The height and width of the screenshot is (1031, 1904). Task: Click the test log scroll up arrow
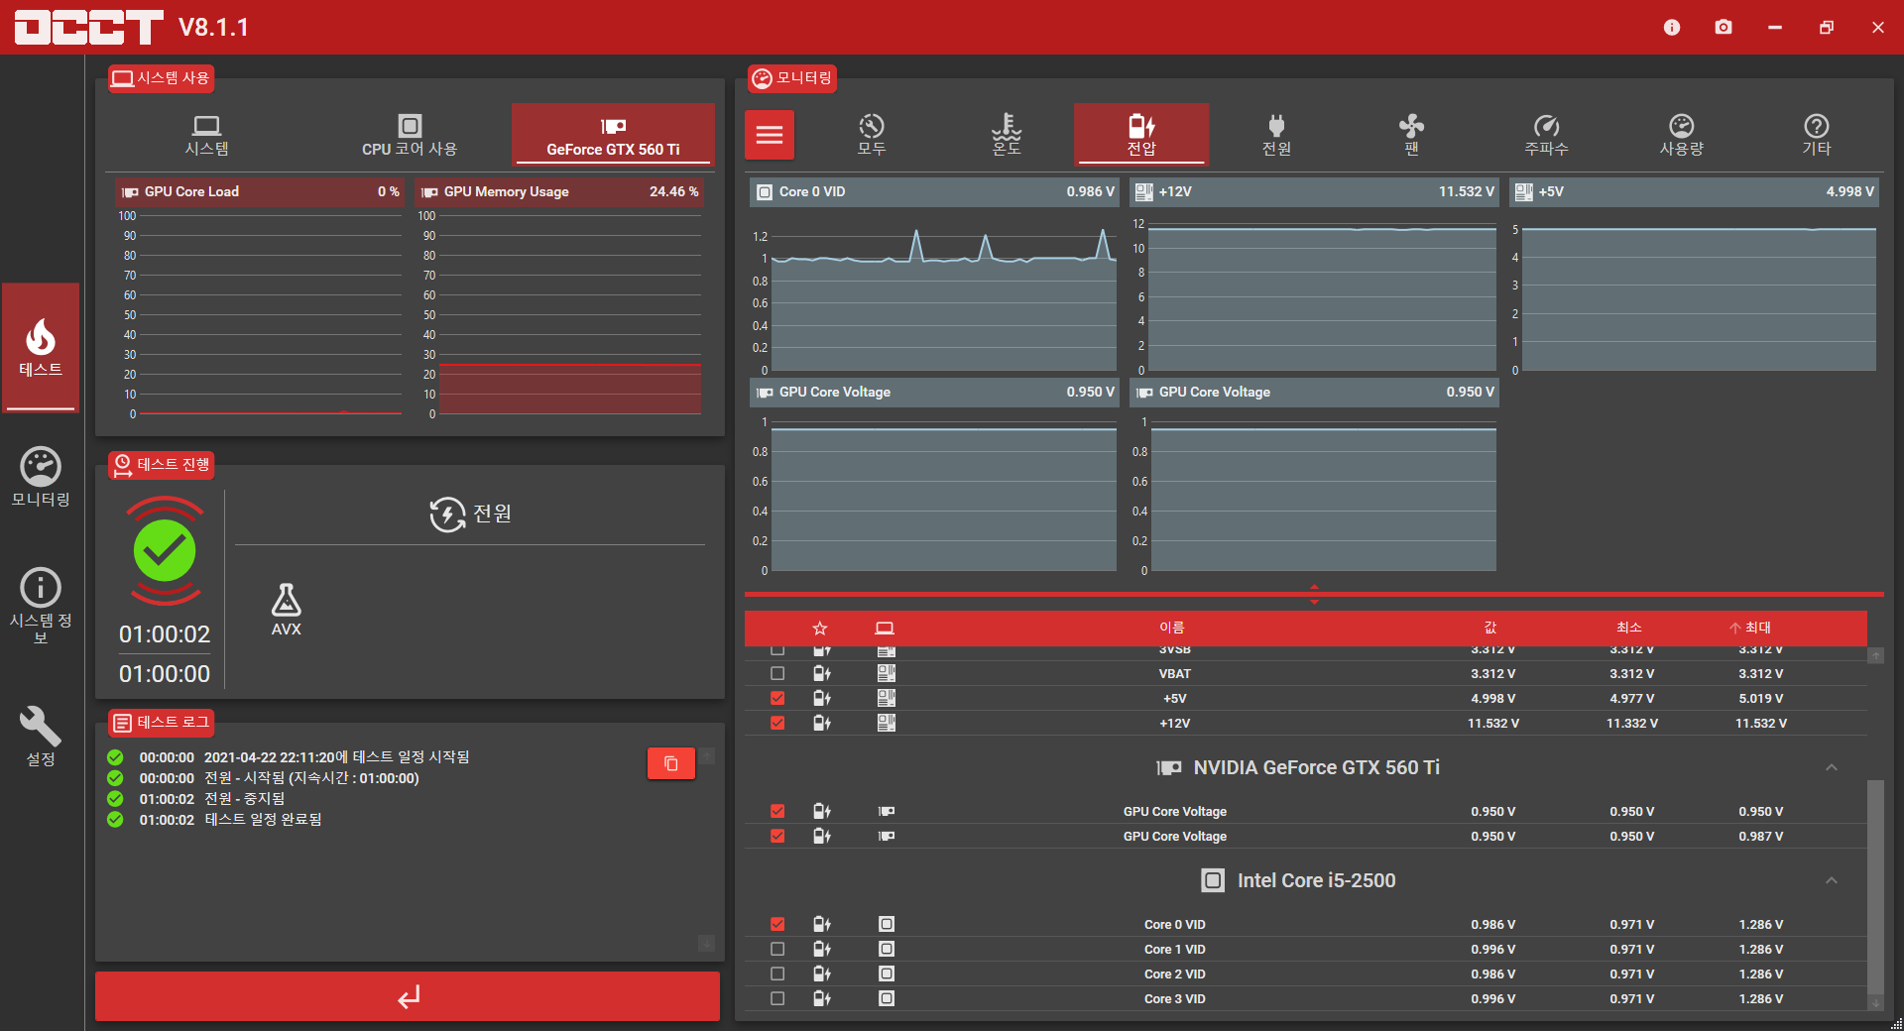(707, 756)
